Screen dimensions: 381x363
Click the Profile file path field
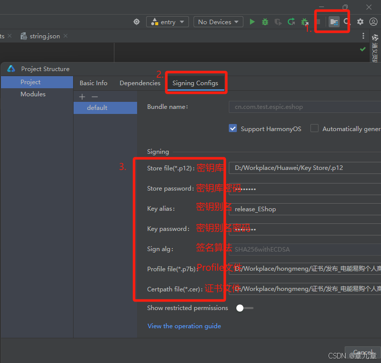tap(305, 269)
